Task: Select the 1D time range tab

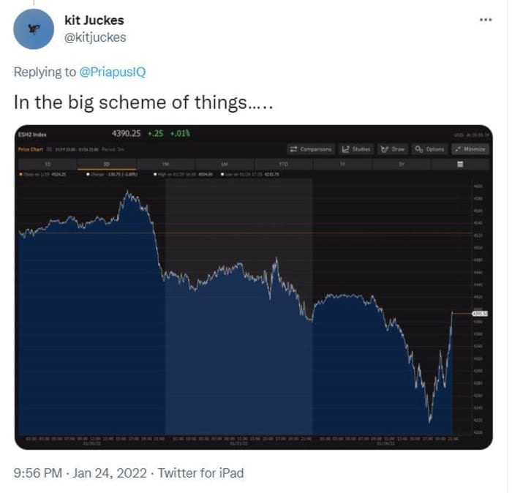Action: point(48,165)
